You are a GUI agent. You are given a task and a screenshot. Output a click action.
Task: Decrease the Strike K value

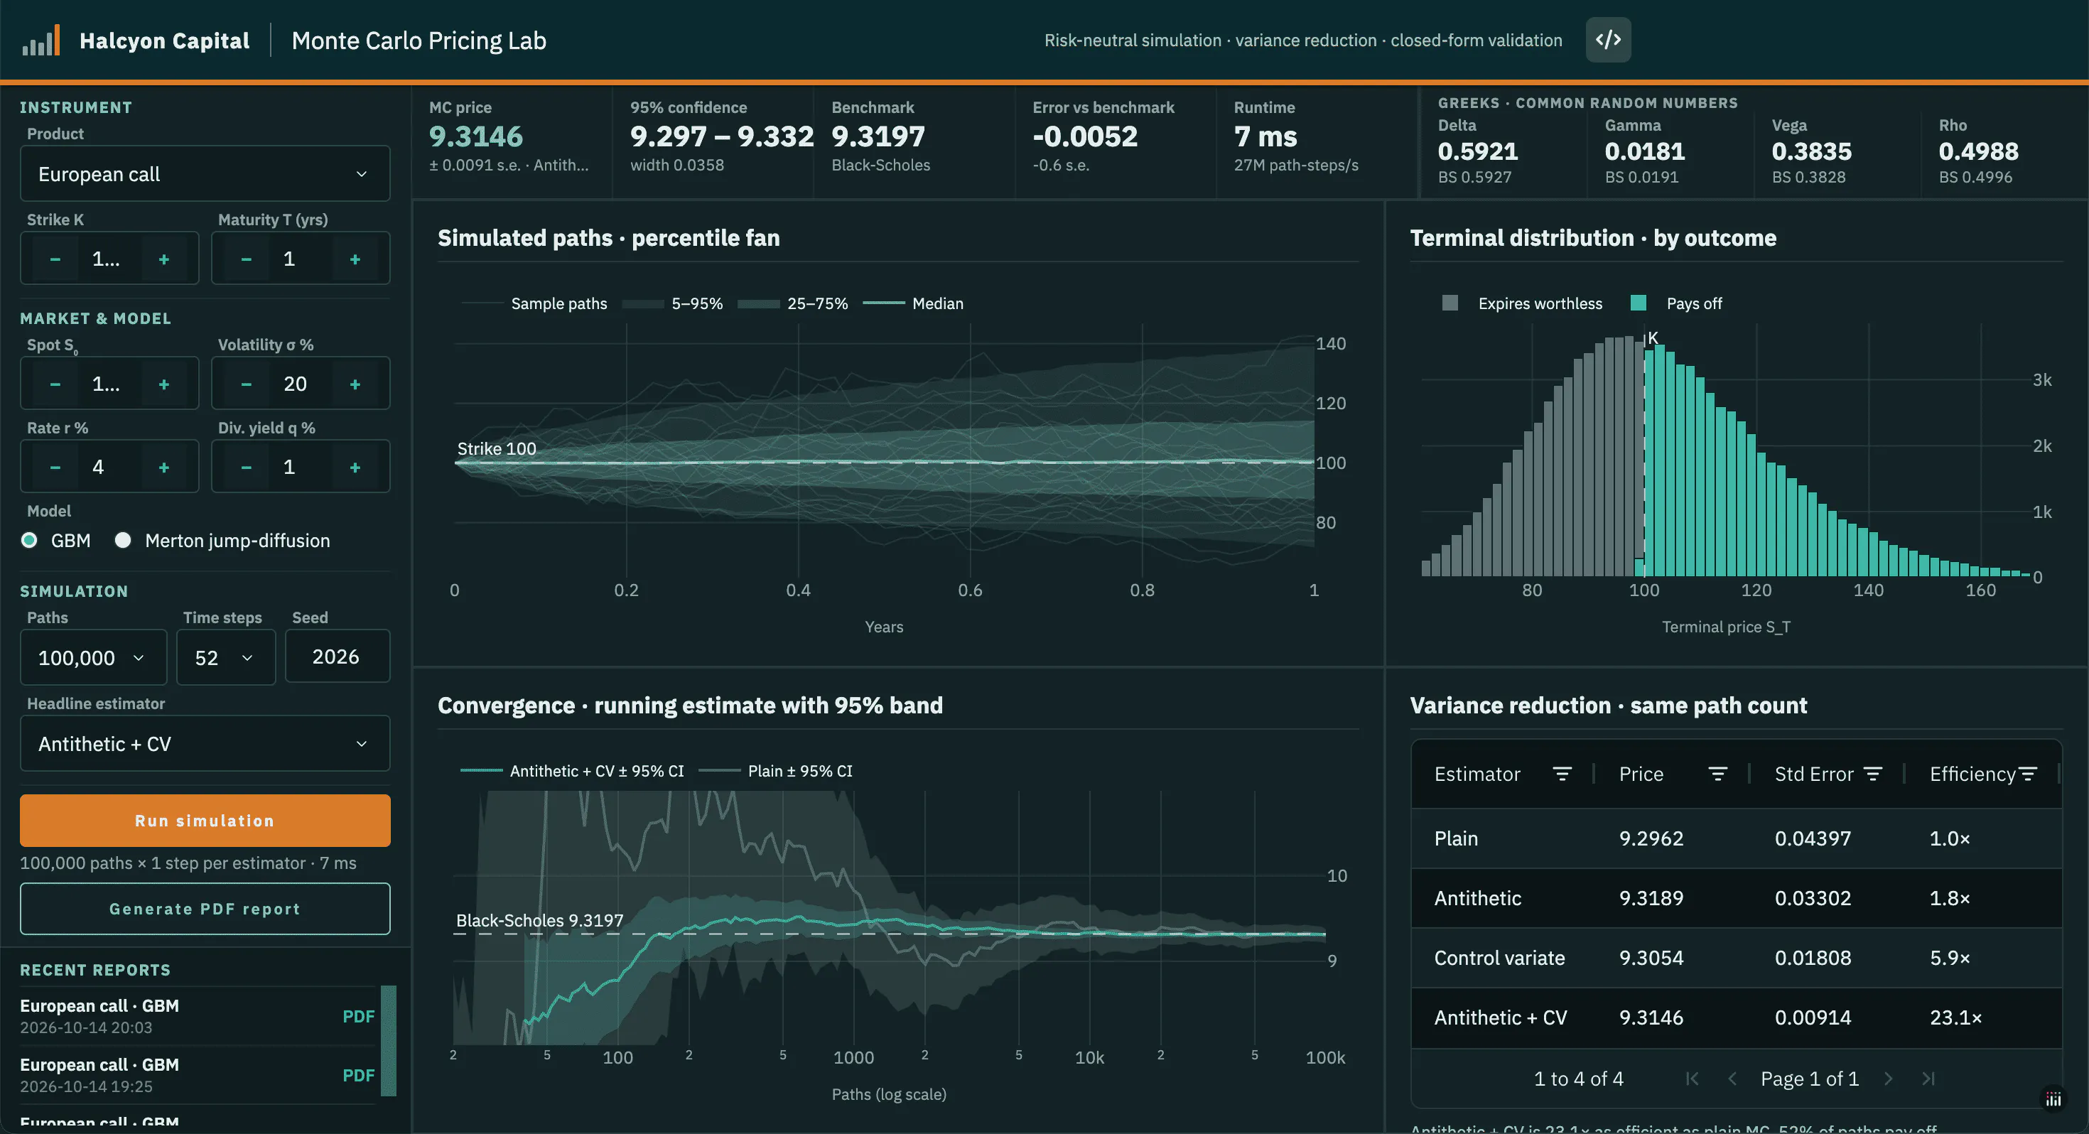55,259
